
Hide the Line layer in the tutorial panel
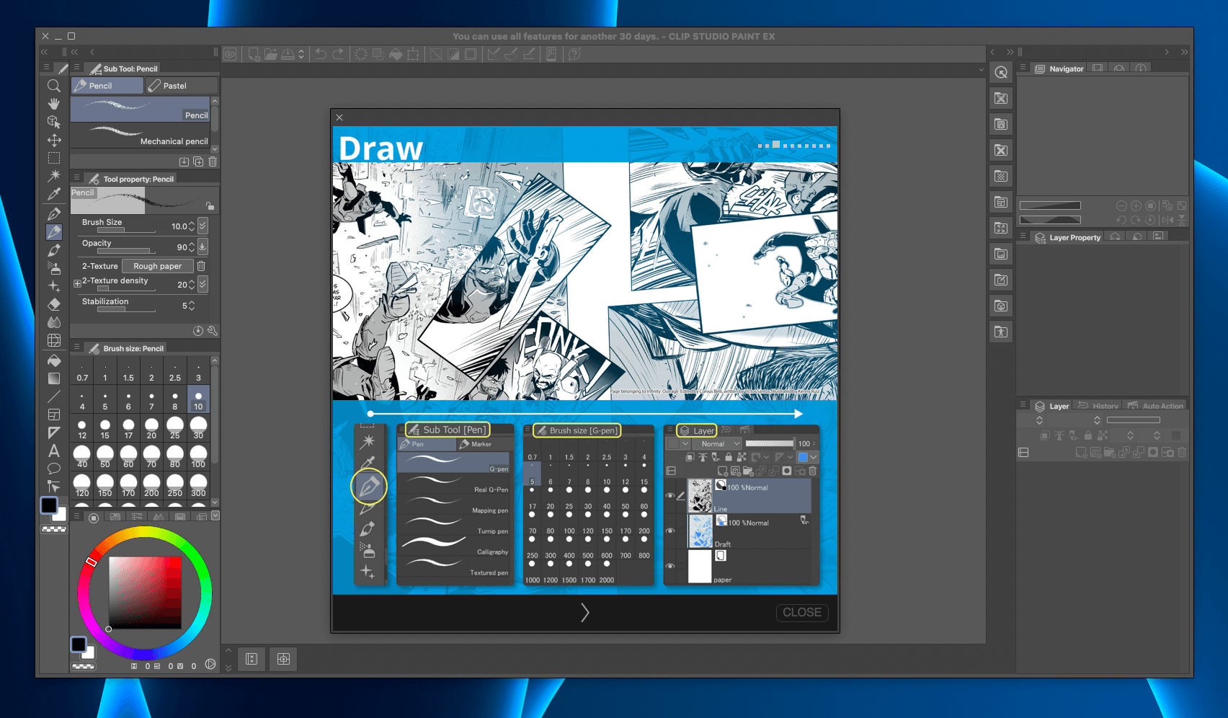(x=669, y=495)
